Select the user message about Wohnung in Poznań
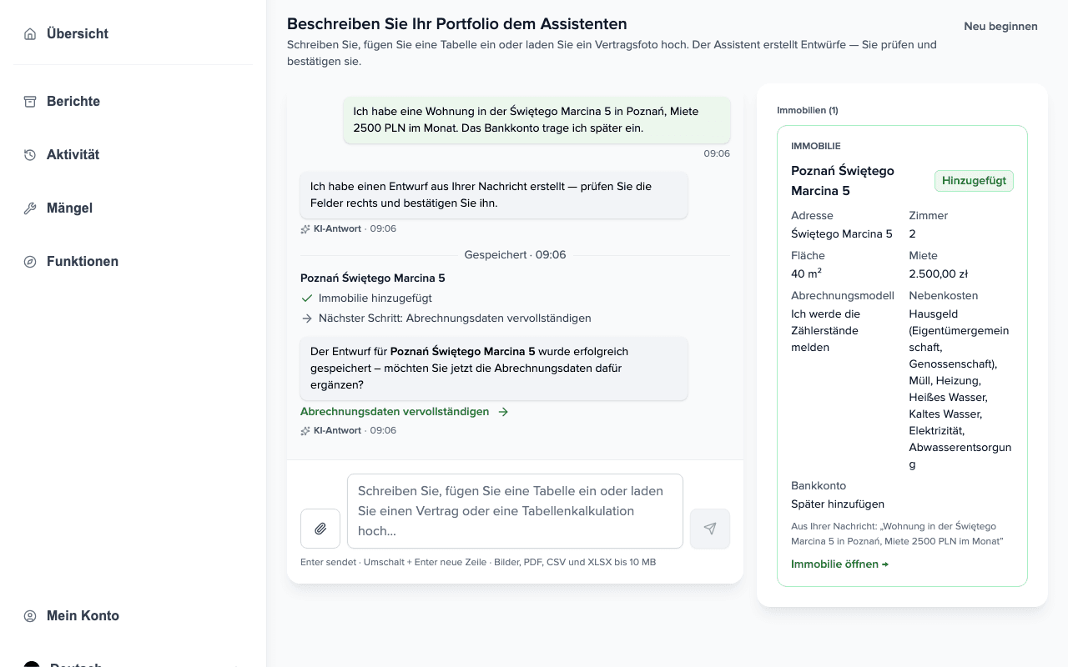Screen dimensions: 1068x667 point(537,120)
